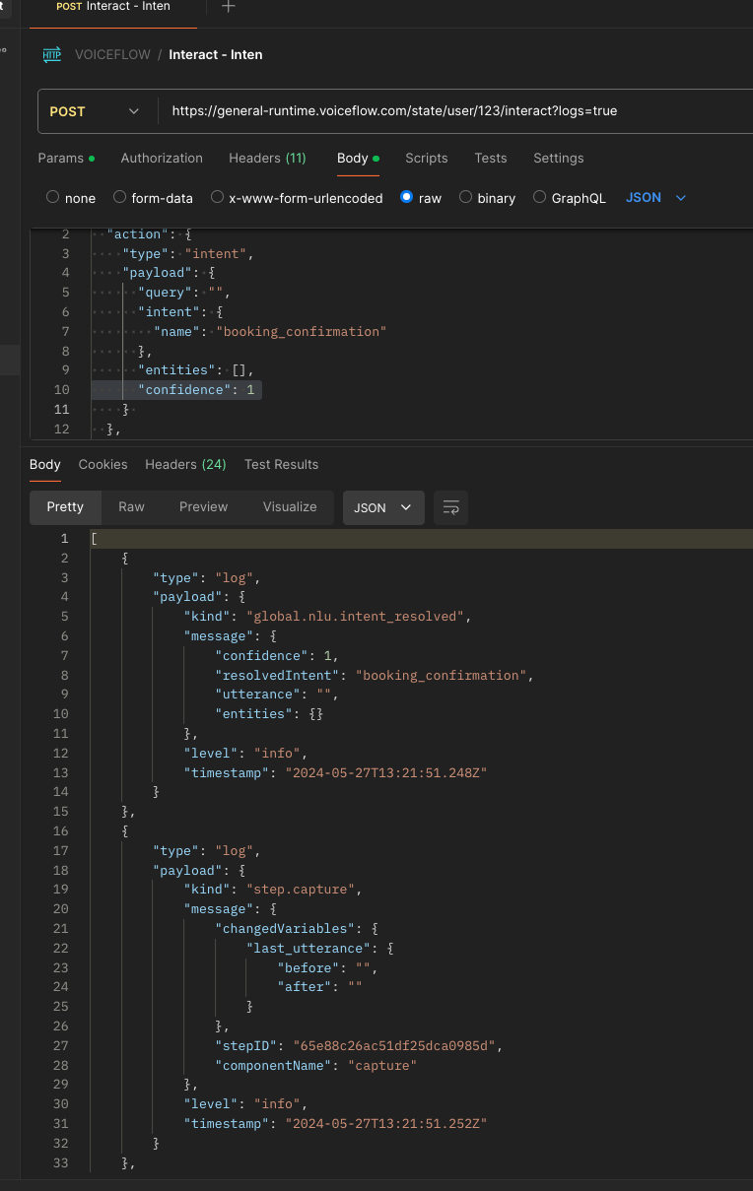Select the request Body tab

pos(358,158)
